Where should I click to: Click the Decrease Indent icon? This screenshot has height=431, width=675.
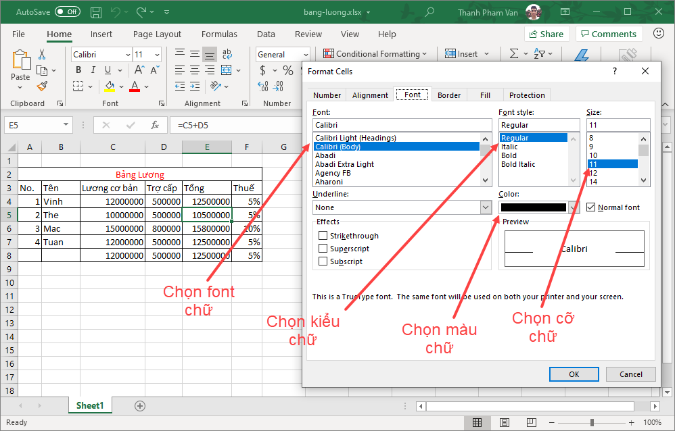click(180, 86)
